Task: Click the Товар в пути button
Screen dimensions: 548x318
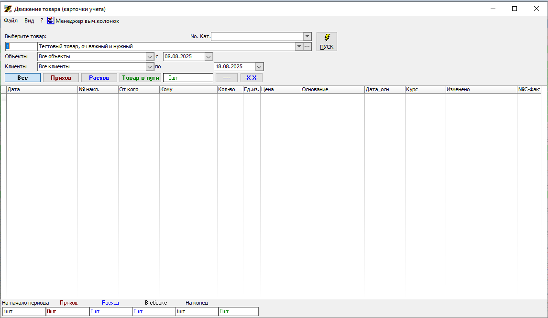Action: [140, 78]
